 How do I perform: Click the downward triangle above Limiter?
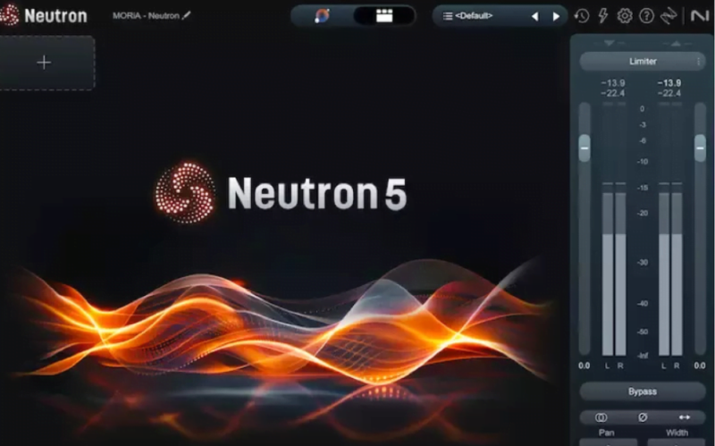click(610, 43)
